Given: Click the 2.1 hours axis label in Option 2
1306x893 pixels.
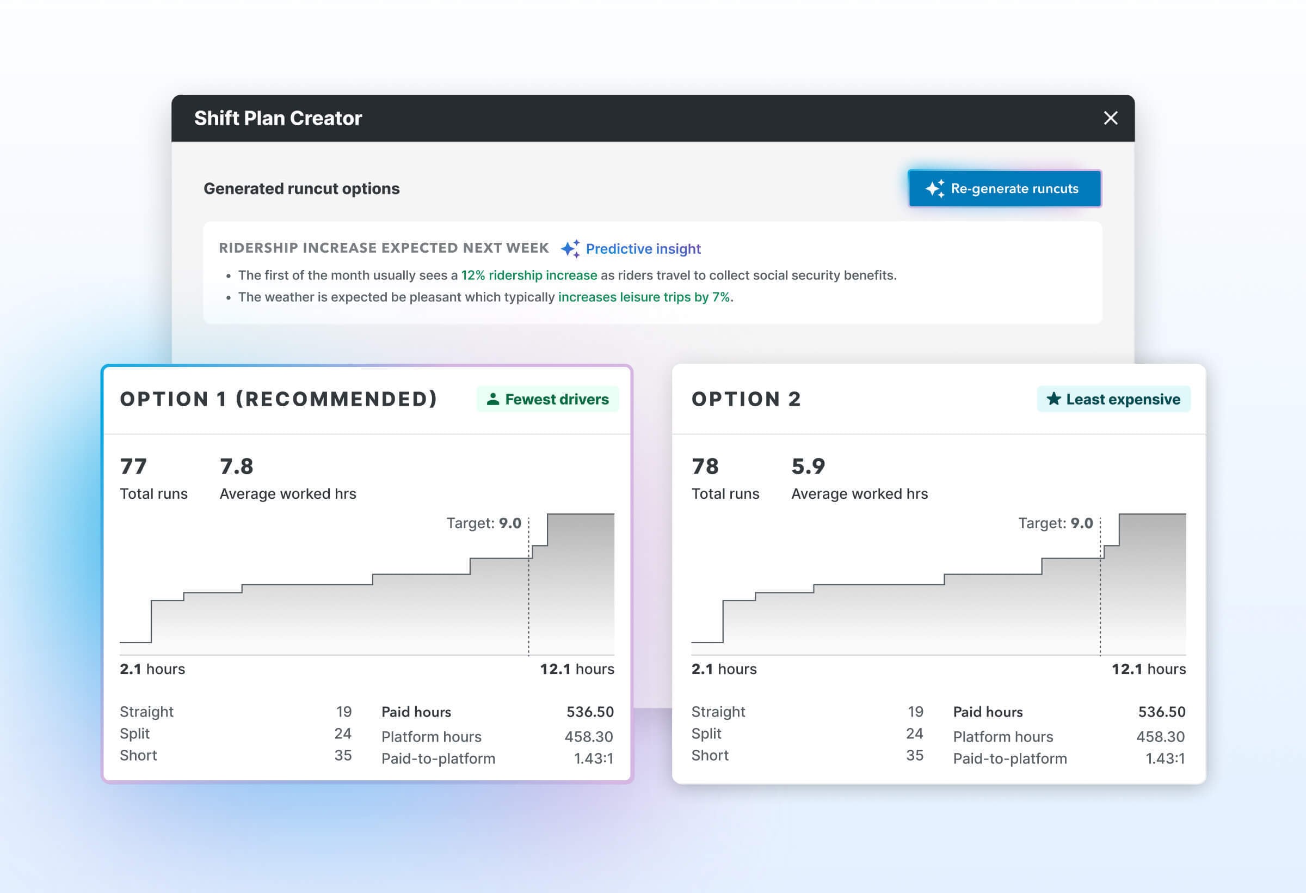Looking at the screenshot, I should pyautogui.click(x=724, y=669).
